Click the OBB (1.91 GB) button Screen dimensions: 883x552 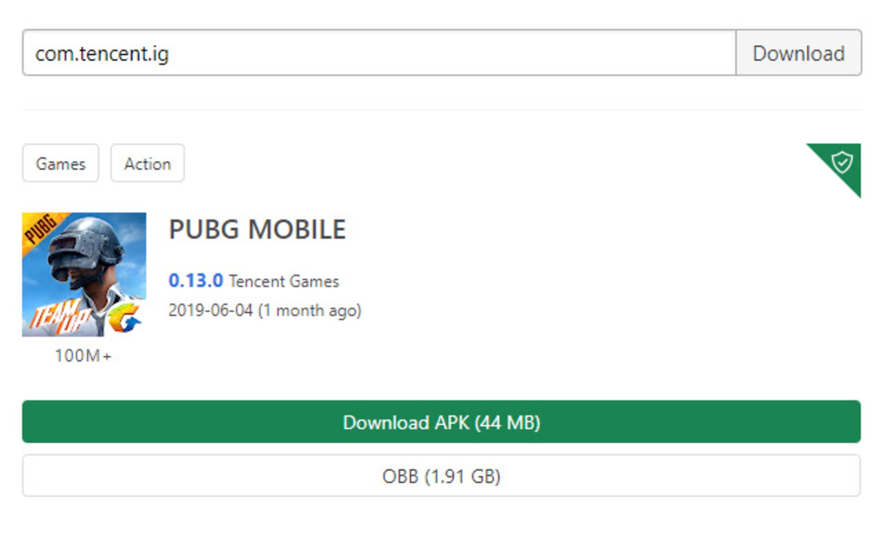441,476
